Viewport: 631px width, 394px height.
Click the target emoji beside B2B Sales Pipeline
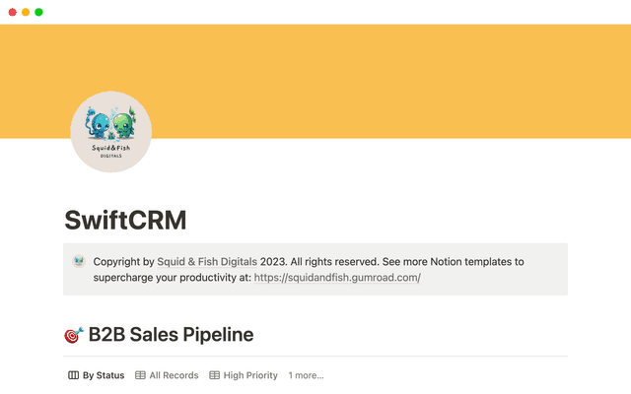coord(74,335)
